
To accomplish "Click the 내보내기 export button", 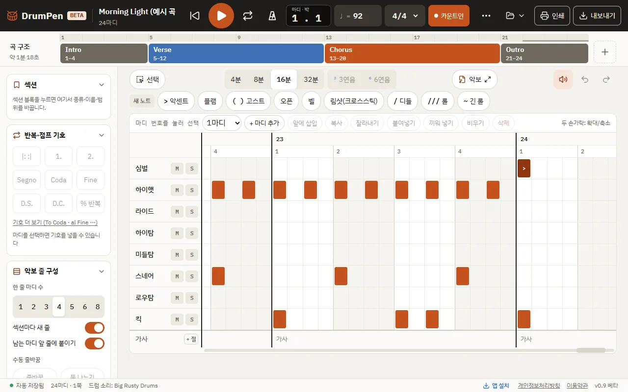I will [x=597, y=16].
